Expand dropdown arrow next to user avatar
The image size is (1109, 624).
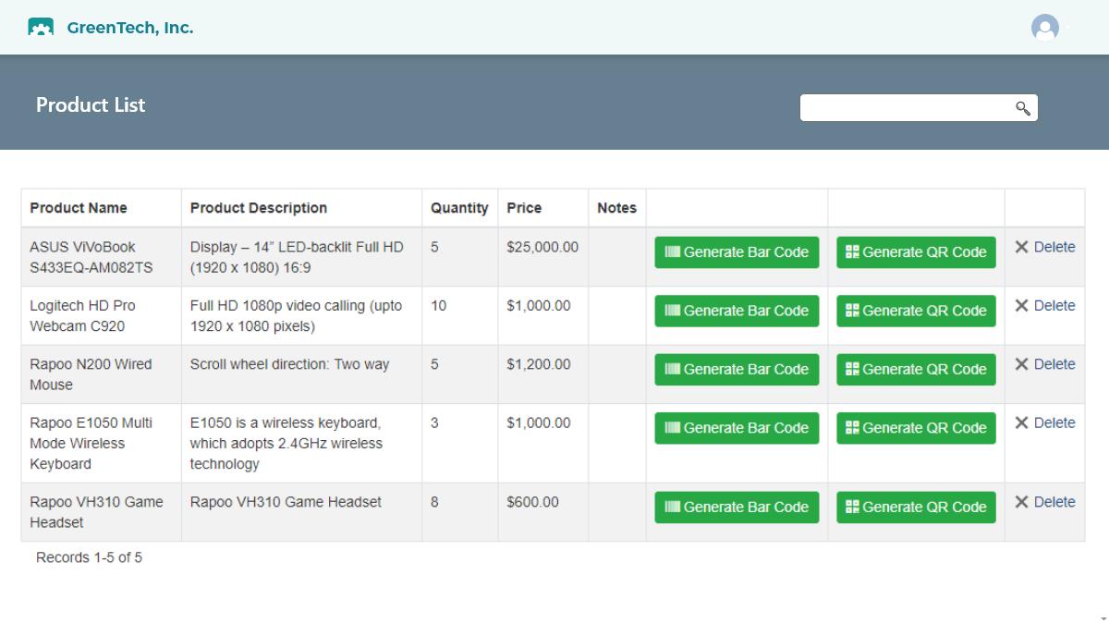(x=1068, y=29)
